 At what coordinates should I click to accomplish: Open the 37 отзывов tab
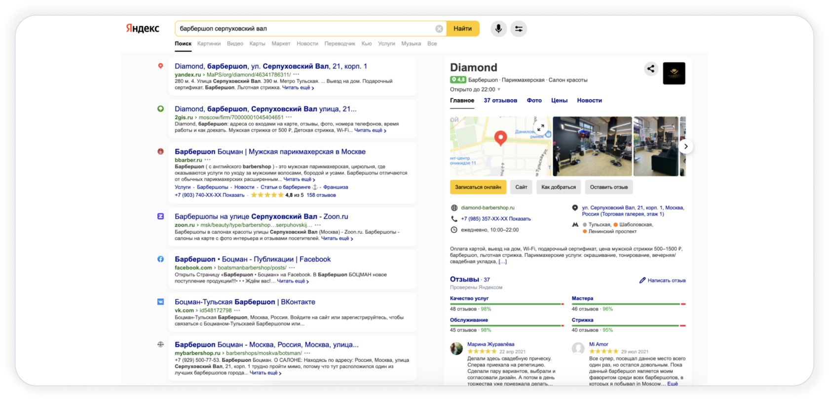click(x=500, y=100)
